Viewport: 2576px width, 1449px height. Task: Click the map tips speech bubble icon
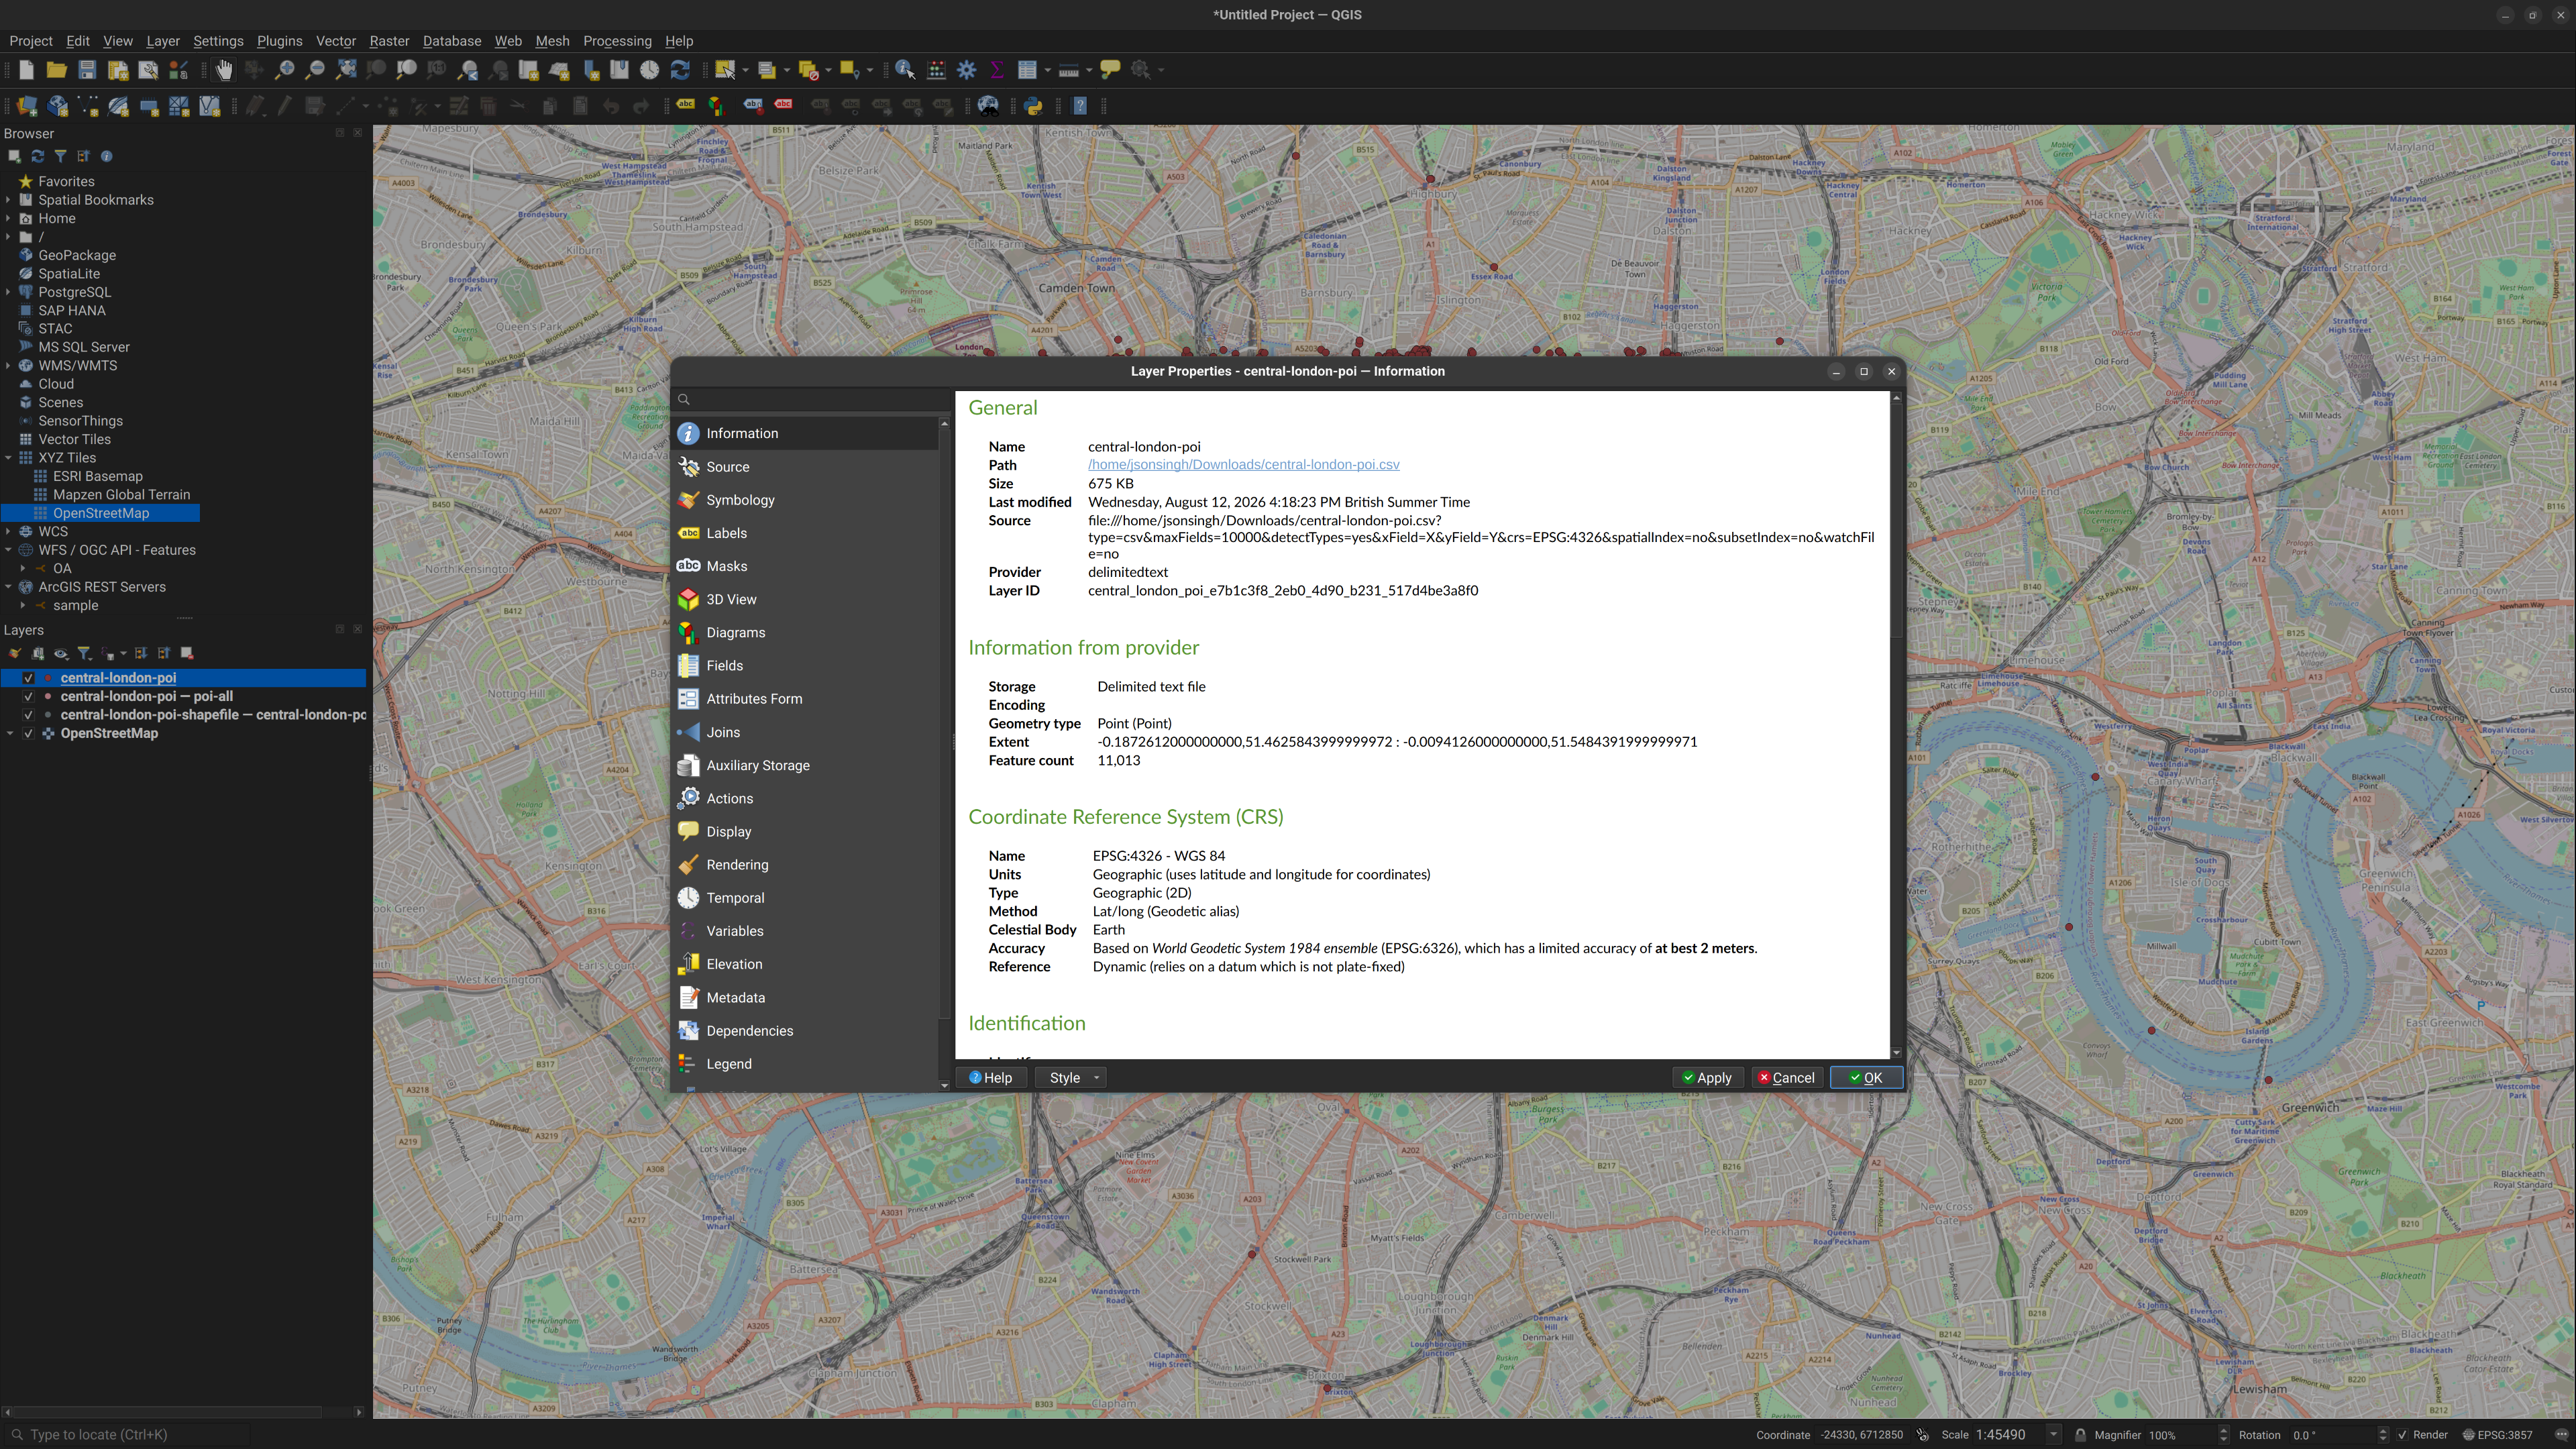[x=1110, y=70]
